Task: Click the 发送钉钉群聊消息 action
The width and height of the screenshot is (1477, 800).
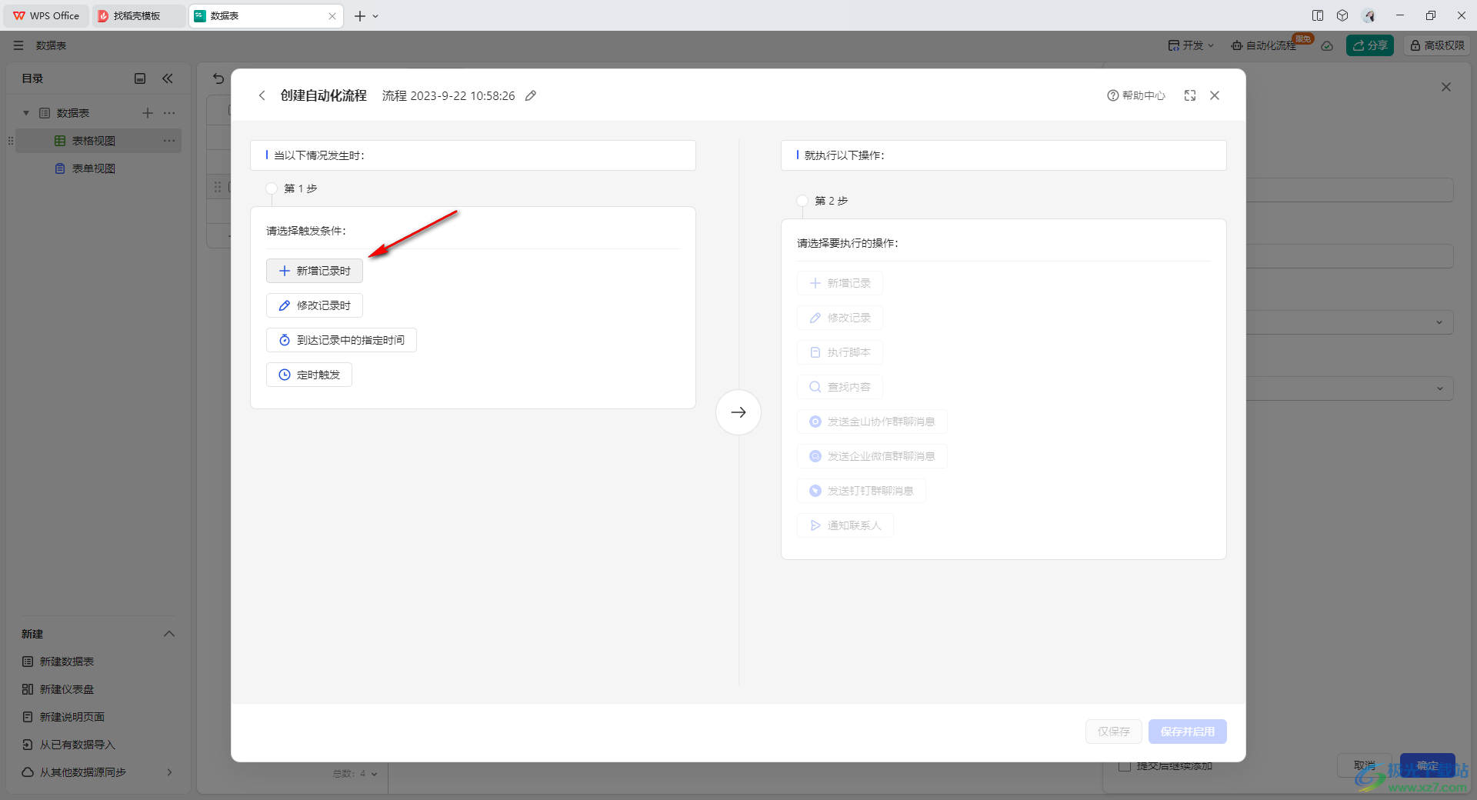Action: [x=862, y=491]
